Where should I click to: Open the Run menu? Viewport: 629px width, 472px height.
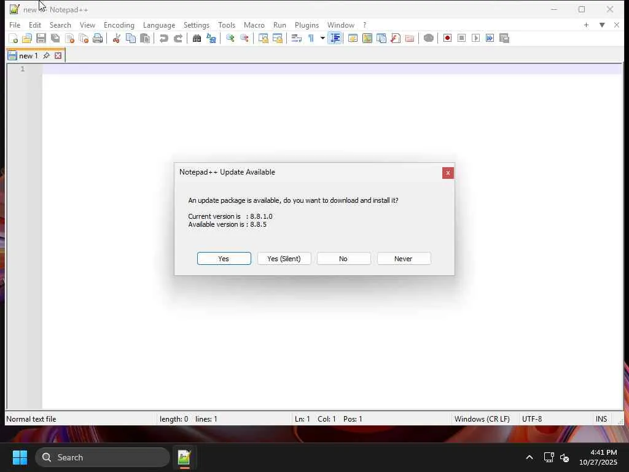click(x=279, y=25)
